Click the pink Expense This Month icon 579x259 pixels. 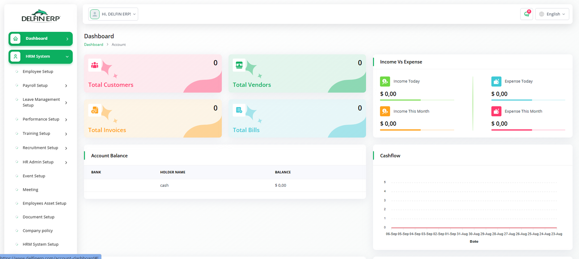tap(496, 111)
